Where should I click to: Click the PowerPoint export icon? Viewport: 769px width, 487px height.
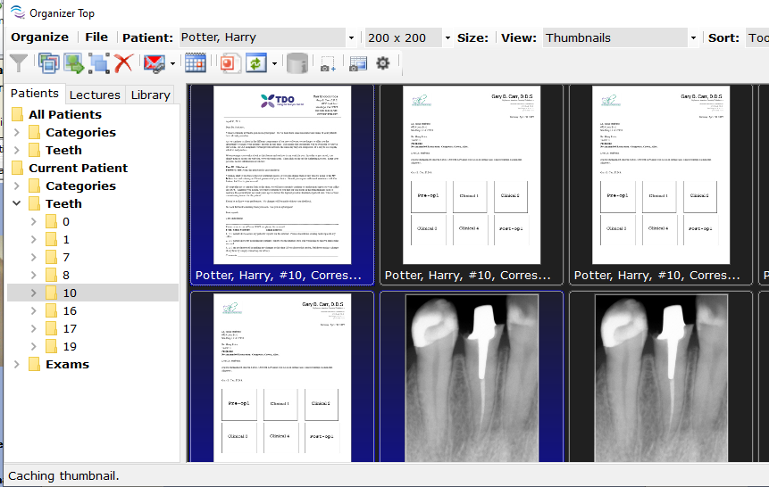click(230, 63)
